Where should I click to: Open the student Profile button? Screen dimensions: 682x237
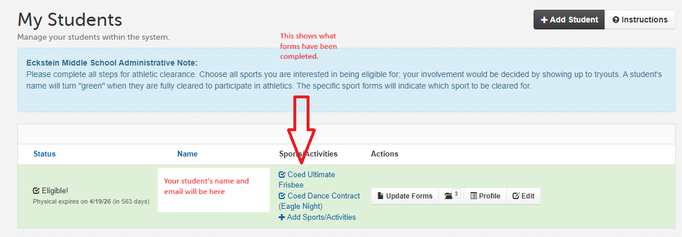coord(486,196)
